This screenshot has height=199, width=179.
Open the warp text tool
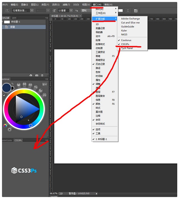128,11
